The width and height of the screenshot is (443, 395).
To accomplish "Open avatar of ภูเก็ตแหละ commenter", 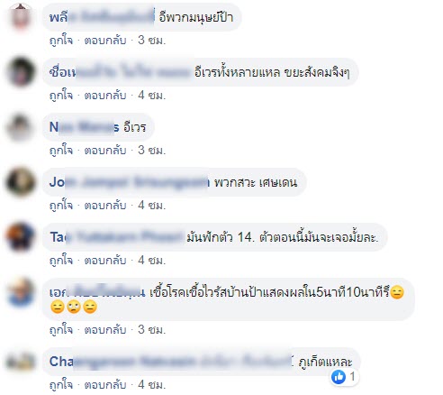I will pyautogui.click(x=21, y=362).
